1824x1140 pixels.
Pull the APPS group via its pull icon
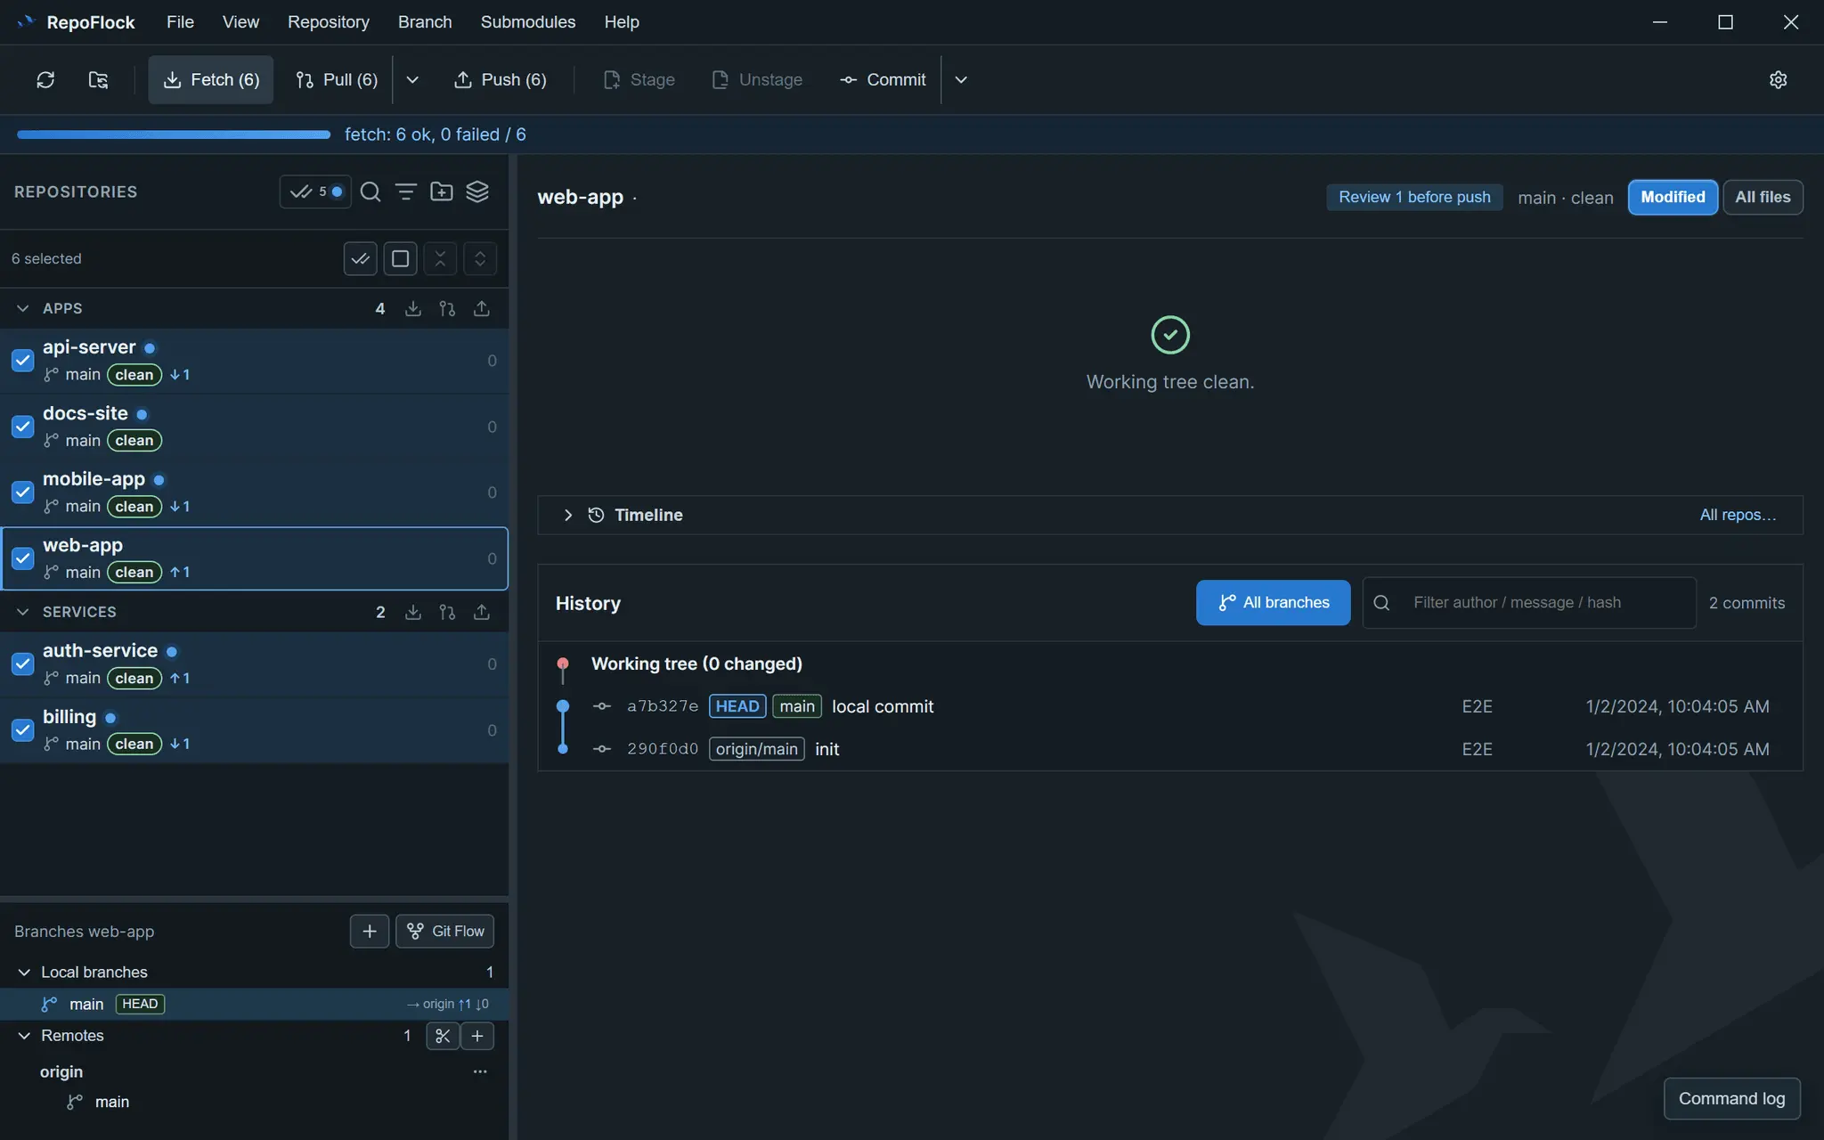click(447, 309)
